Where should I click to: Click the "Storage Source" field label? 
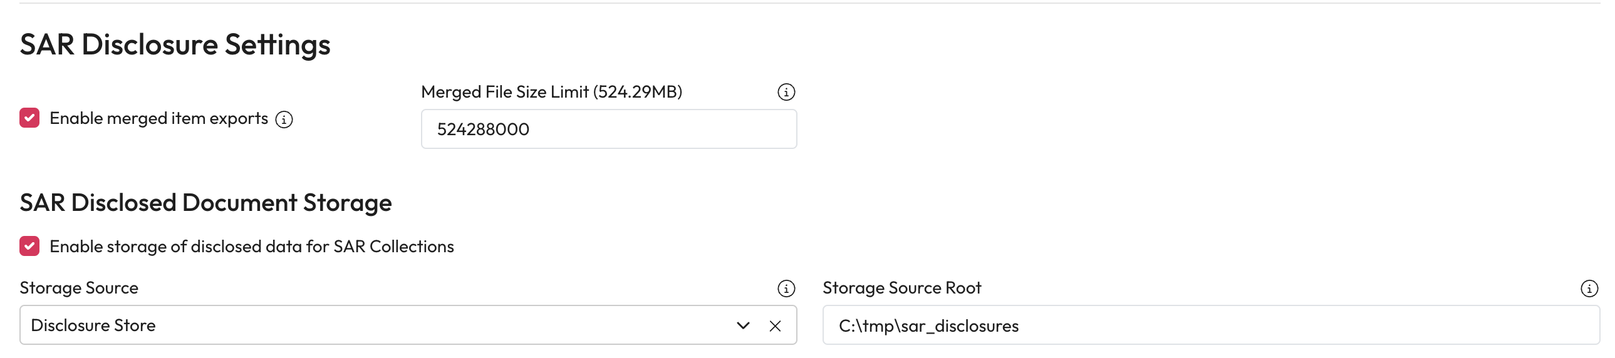coord(79,289)
